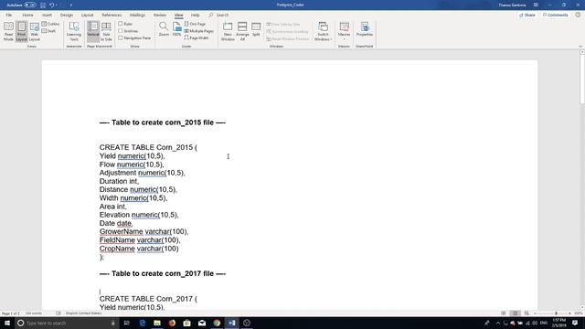585x329 pixels.
Task: Click the word count in status bar
Action: [x=34, y=313]
